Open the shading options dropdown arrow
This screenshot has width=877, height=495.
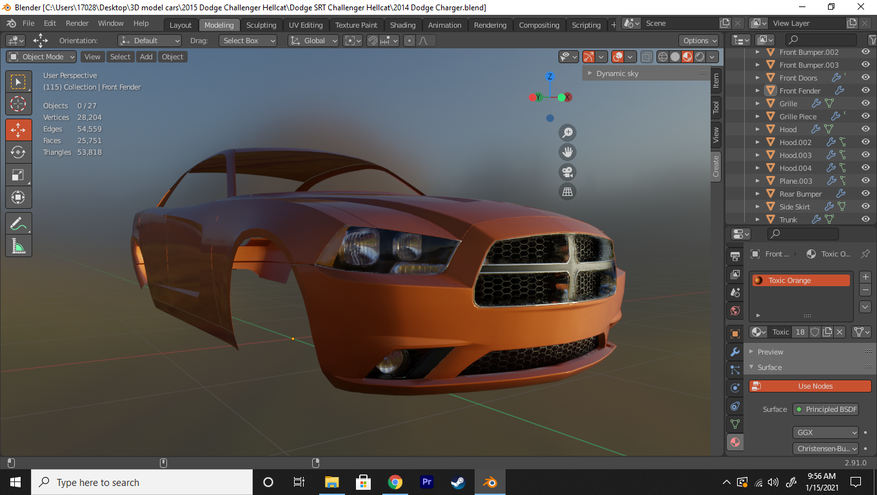tap(713, 57)
